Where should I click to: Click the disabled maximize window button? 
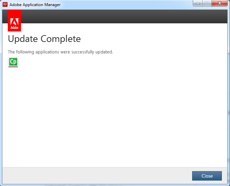click(207, 3)
